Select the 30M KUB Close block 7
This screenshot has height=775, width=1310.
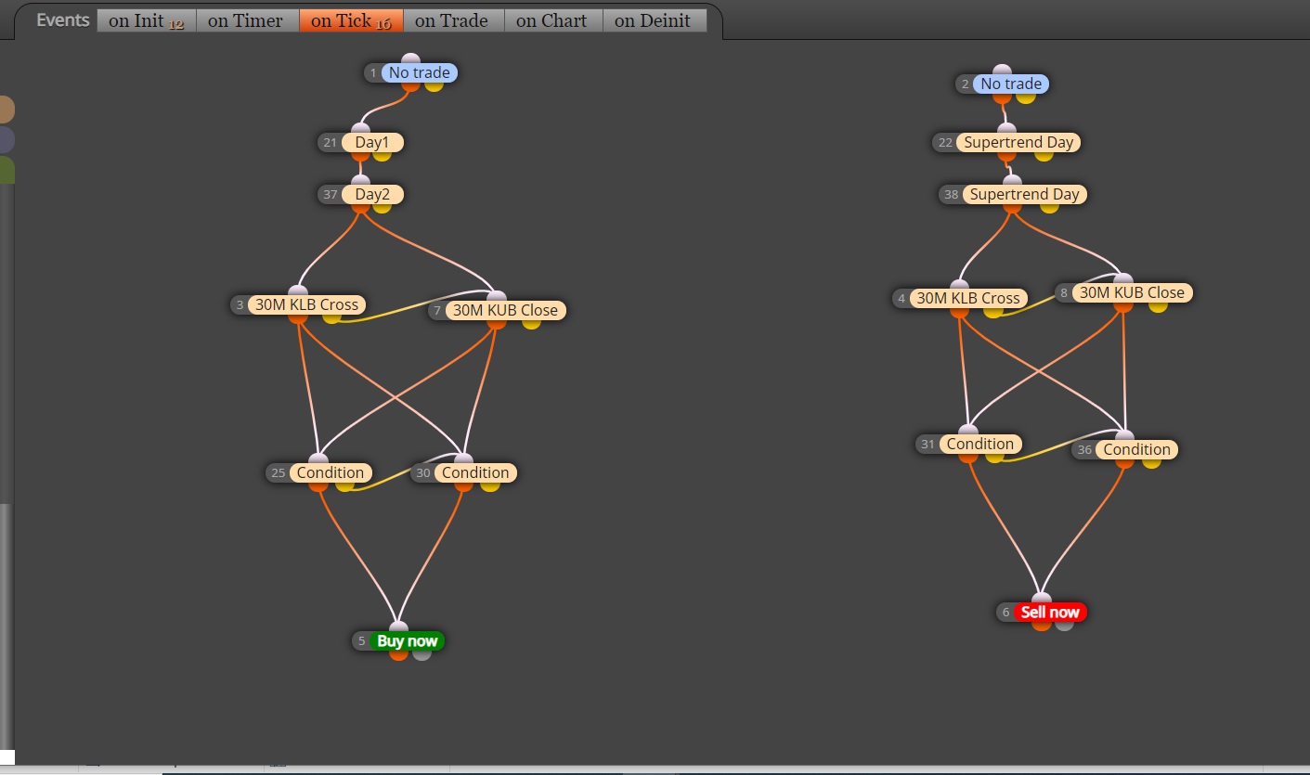(505, 310)
